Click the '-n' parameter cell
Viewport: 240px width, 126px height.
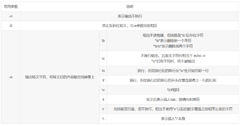coord(11,16)
